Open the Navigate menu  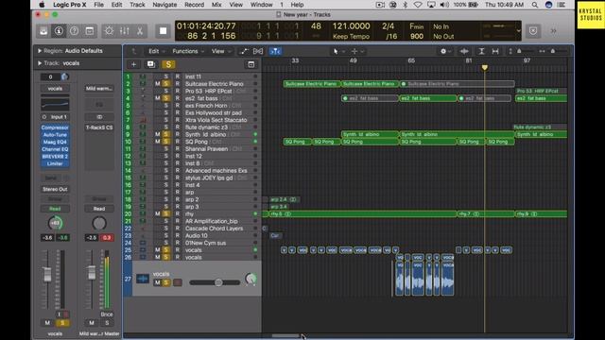click(x=164, y=5)
